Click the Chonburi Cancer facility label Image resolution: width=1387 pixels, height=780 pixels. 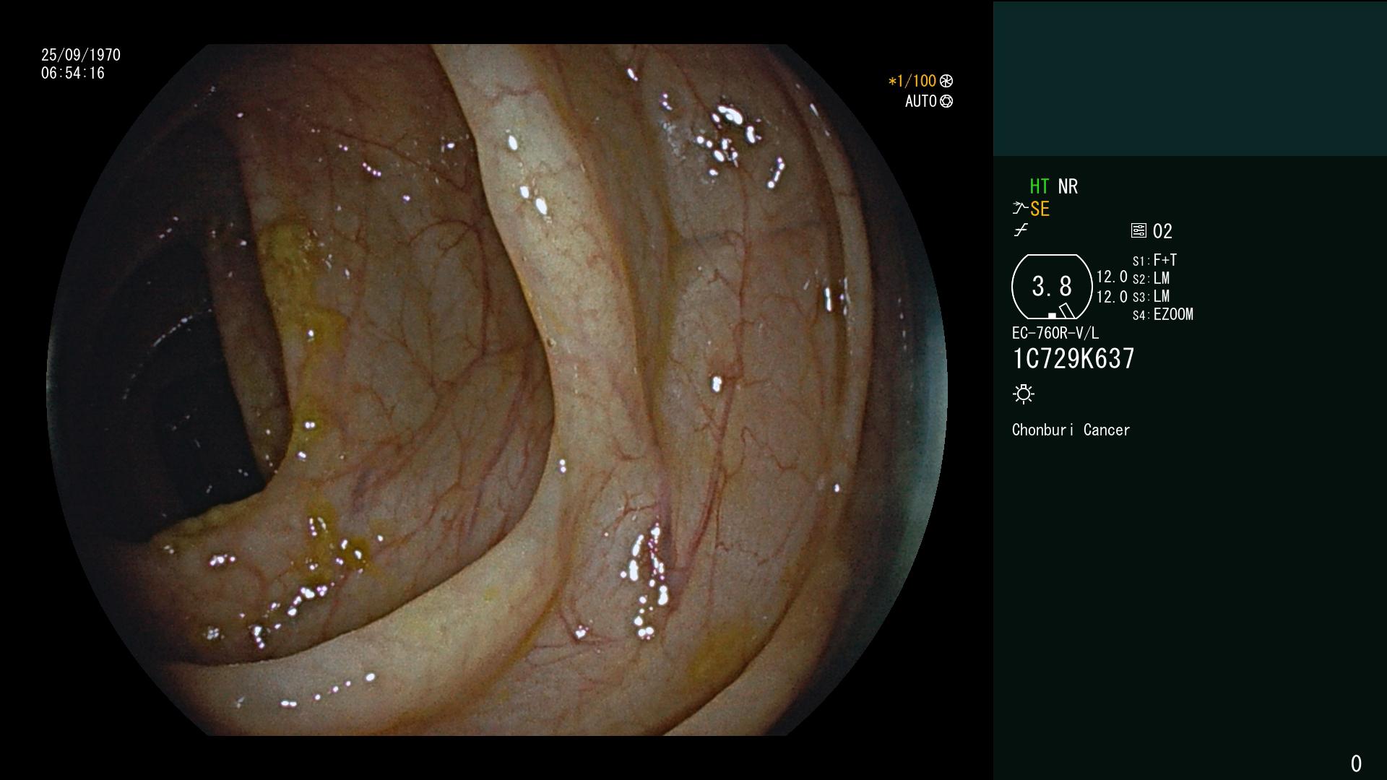[x=1071, y=430]
